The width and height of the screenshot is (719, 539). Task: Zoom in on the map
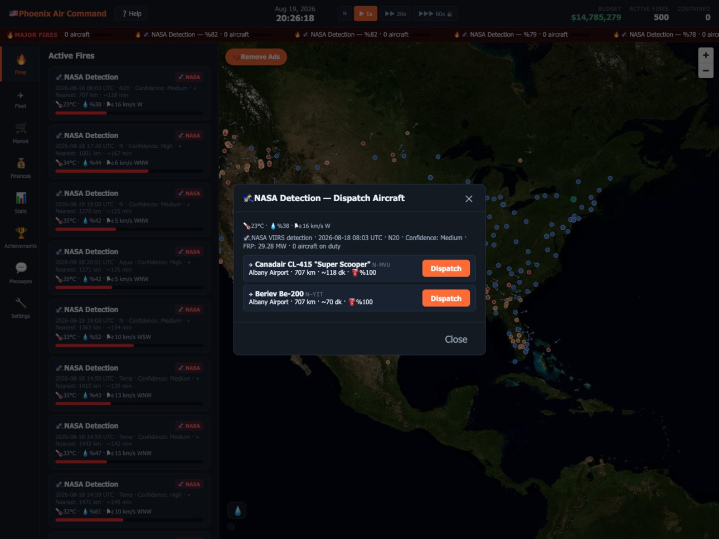706,55
